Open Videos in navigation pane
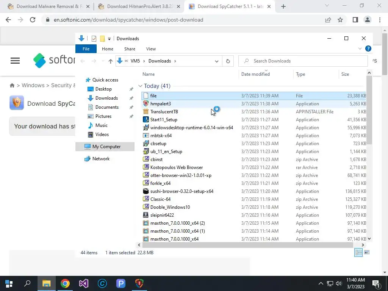 click(x=102, y=135)
